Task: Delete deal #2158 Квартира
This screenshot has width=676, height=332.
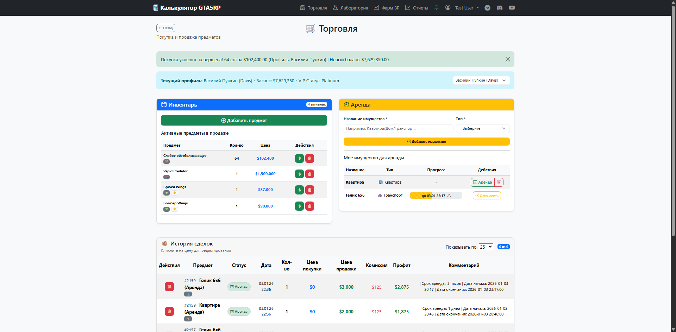Action: 169,311
